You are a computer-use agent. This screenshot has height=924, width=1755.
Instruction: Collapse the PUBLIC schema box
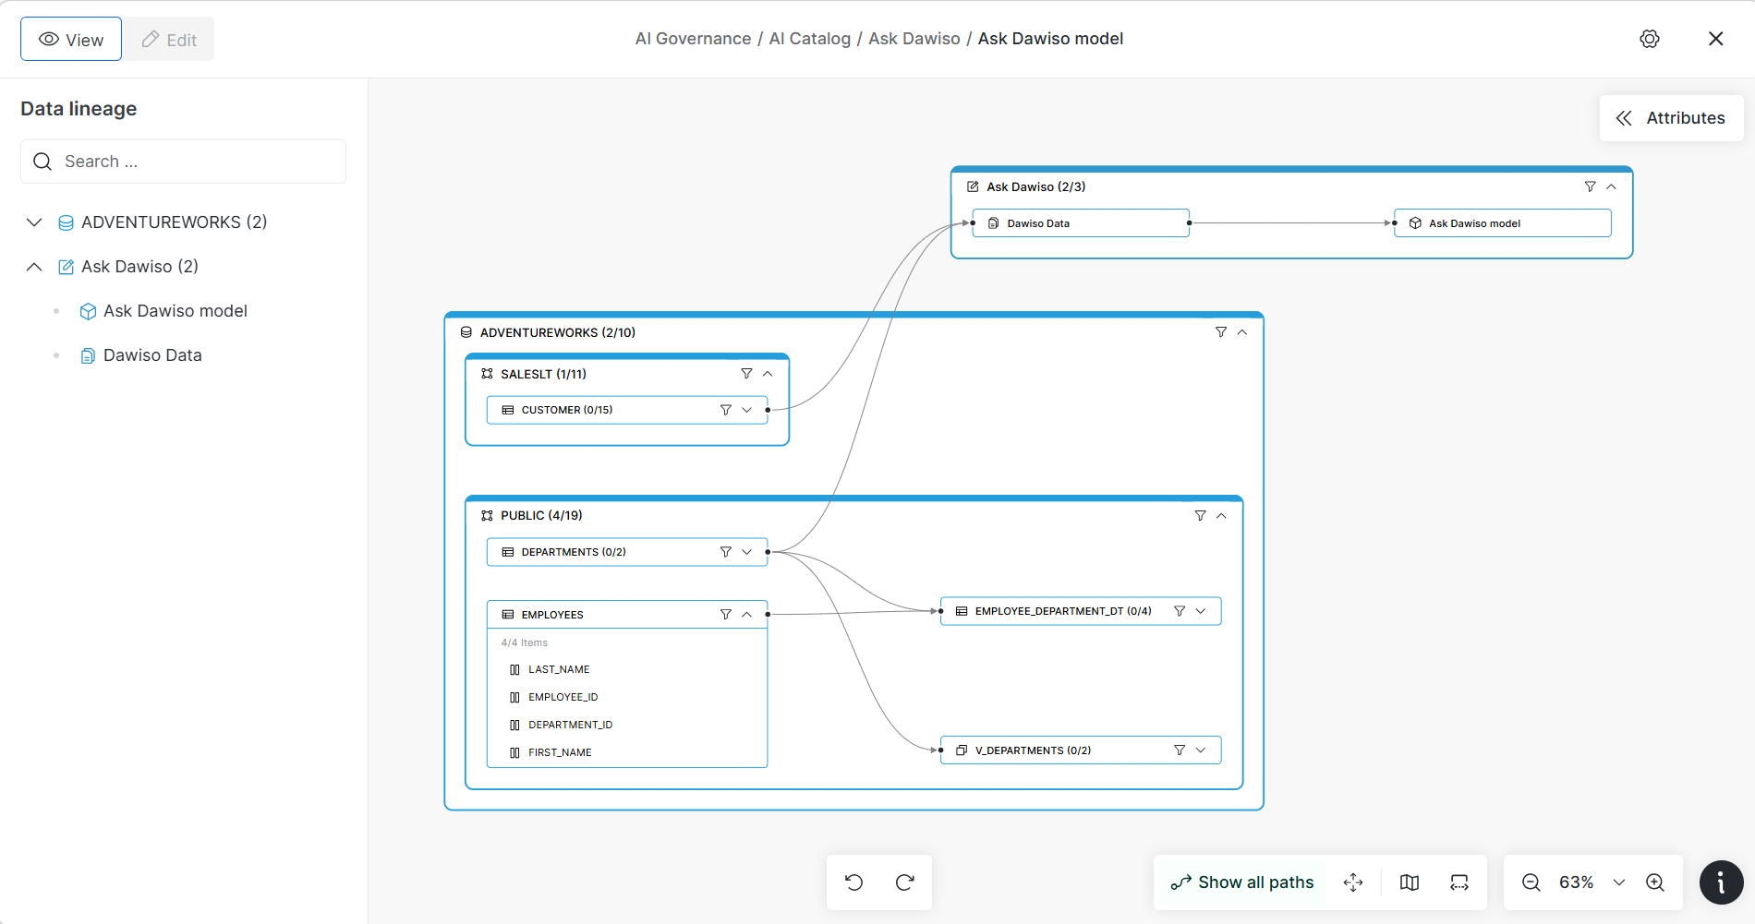click(x=1221, y=516)
